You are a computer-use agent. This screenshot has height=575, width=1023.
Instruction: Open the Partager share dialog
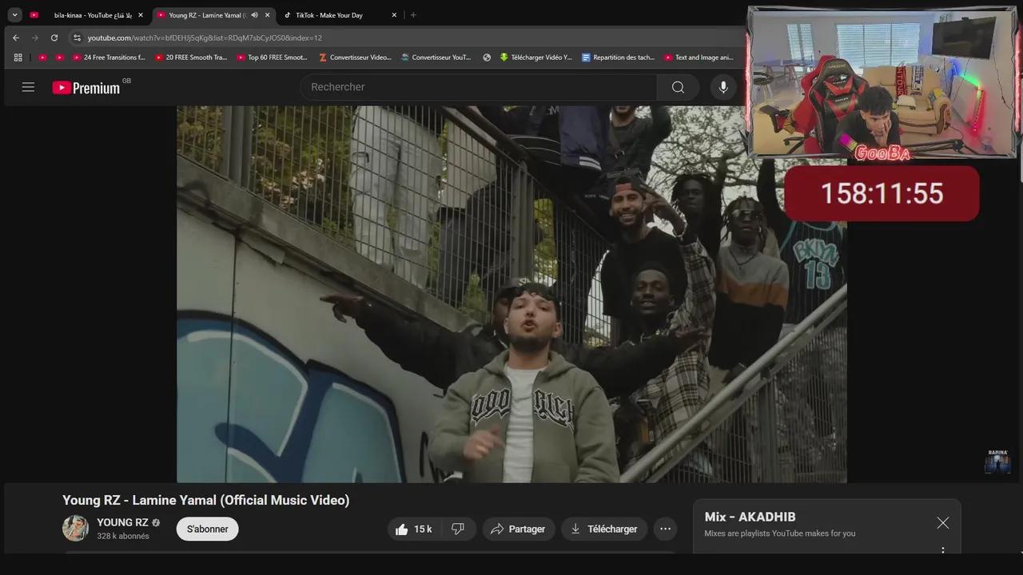[518, 529]
